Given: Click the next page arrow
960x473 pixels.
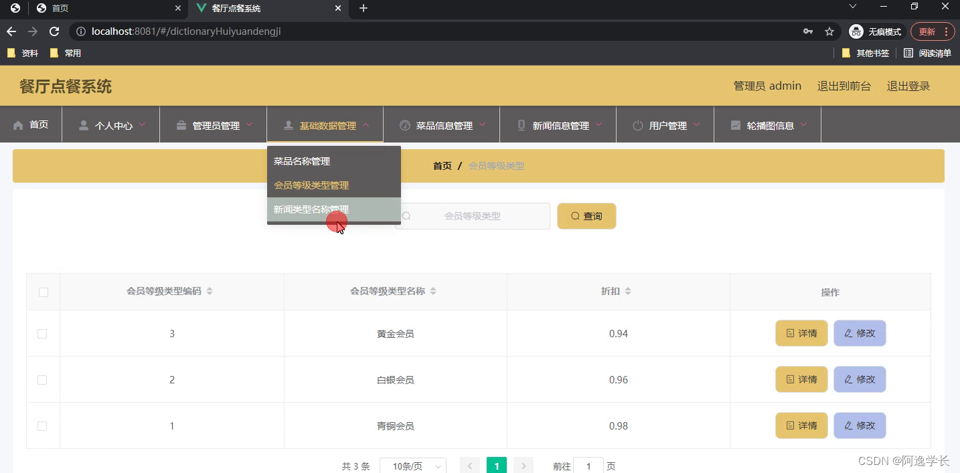Looking at the screenshot, I should [x=524, y=466].
